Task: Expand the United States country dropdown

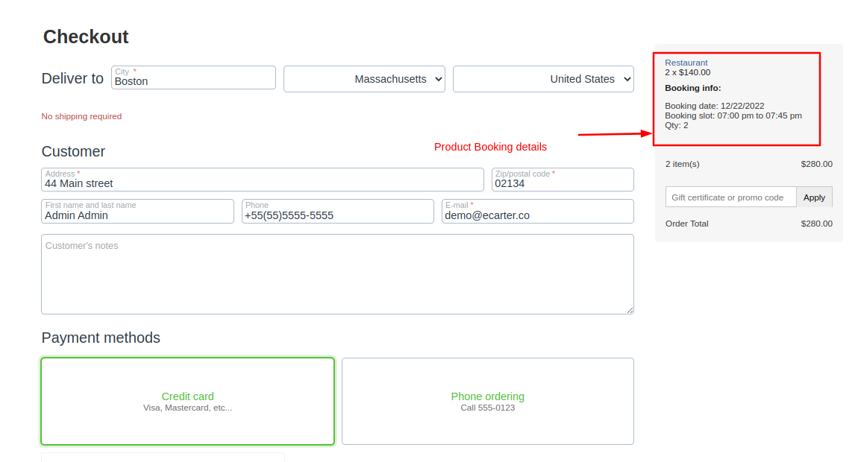Action: (543, 79)
